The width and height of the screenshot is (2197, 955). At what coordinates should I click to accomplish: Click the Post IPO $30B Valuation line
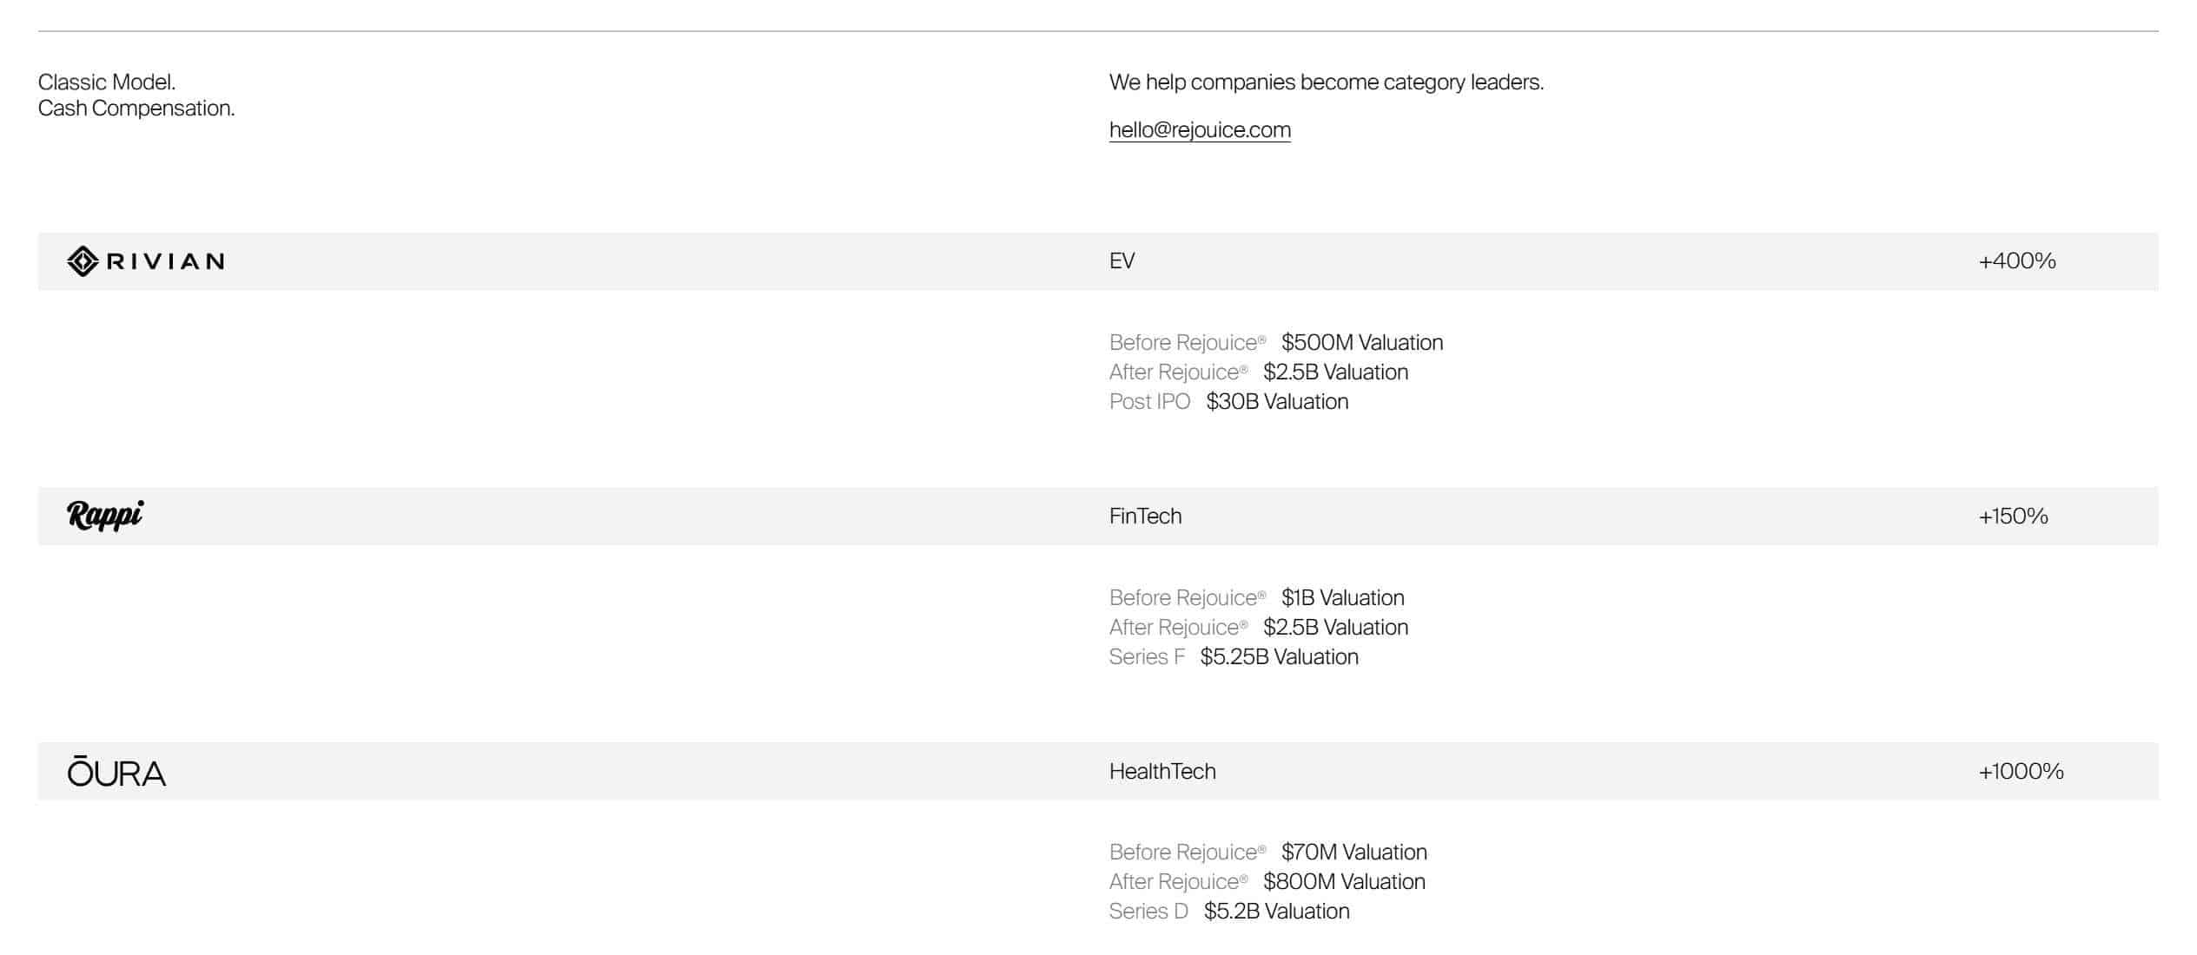point(1228,402)
